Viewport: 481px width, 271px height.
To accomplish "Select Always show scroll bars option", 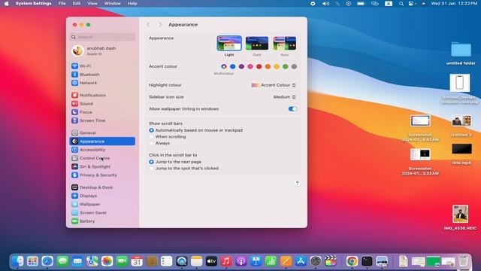I will click(x=151, y=143).
